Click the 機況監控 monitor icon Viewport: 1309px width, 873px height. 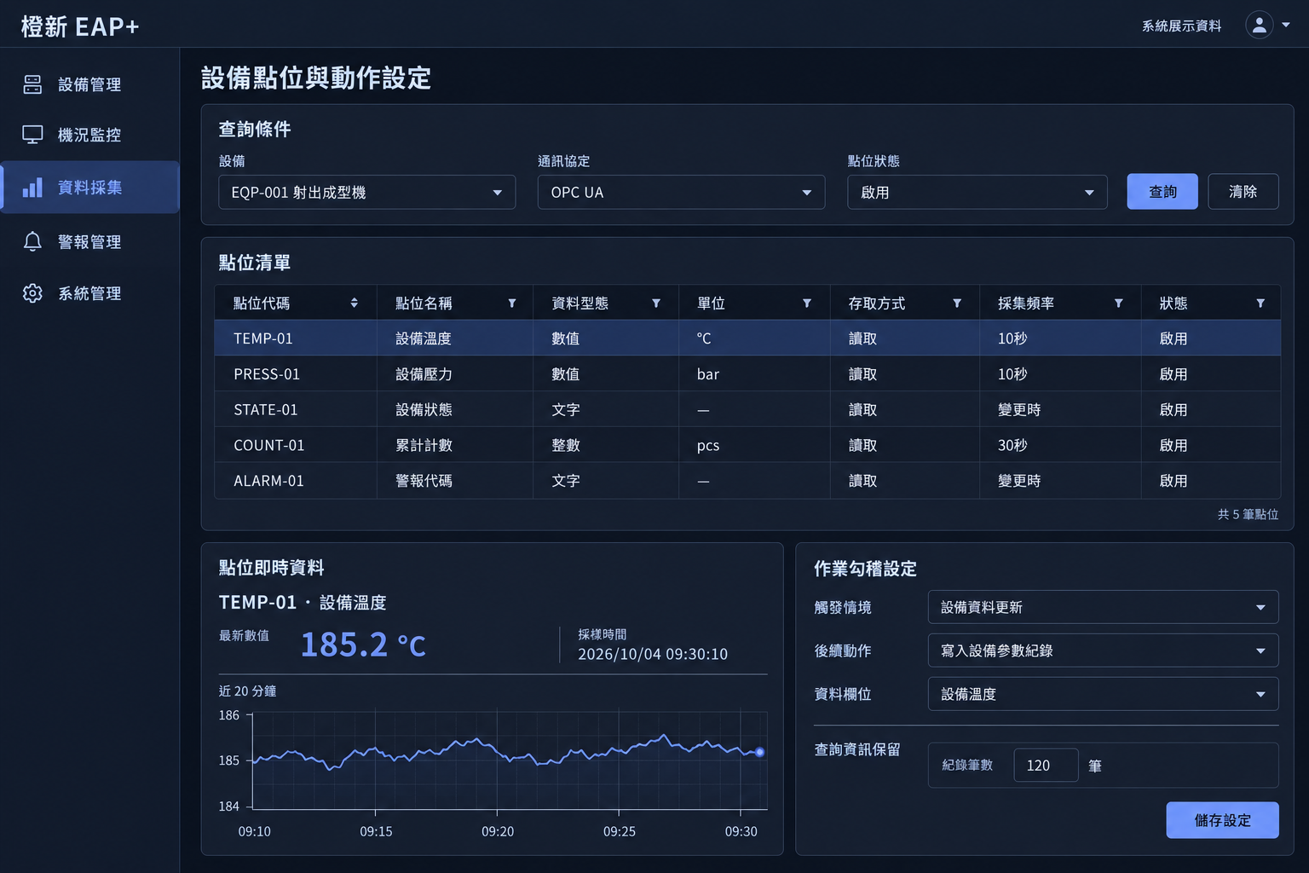tap(32, 134)
